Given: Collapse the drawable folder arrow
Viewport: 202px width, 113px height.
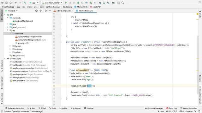Looking at the screenshot, I should click(10, 33).
